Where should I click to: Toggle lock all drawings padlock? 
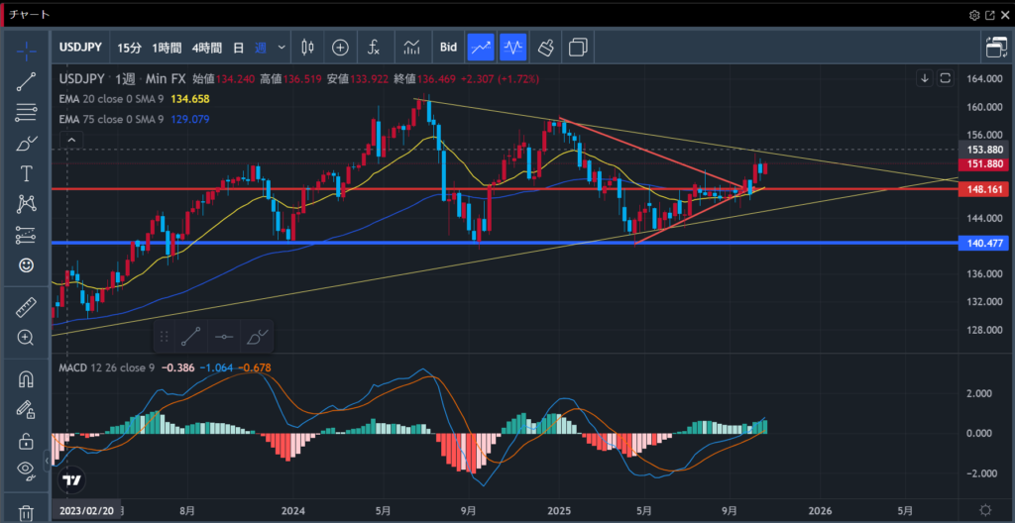click(26, 441)
